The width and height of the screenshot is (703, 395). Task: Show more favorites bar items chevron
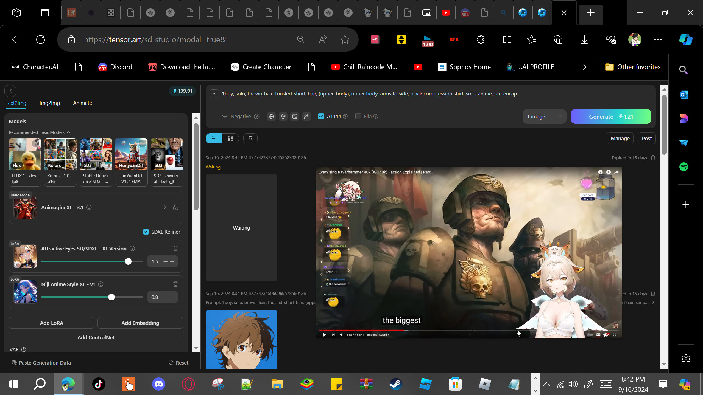pyautogui.click(x=584, y=67)
